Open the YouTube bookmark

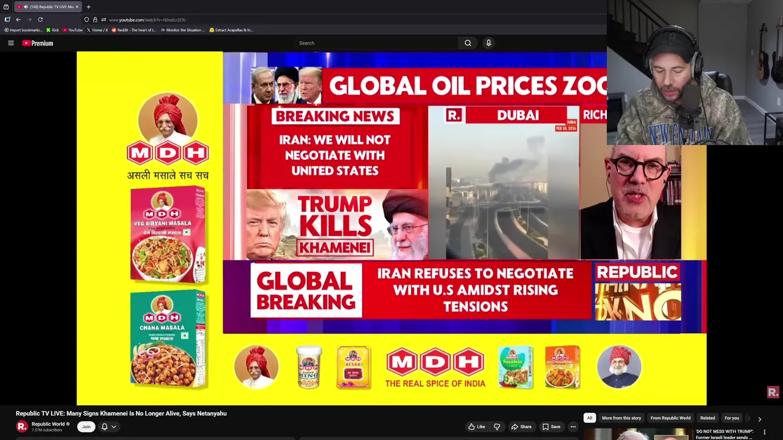pos(73,30)
